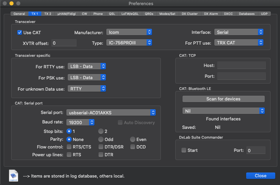
Task: Uncheck the Use CAT checkbox
Action: pos(20,32)
